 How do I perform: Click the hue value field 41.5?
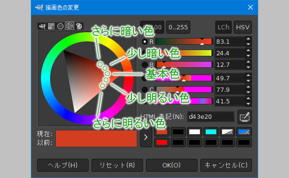point(230,102)
